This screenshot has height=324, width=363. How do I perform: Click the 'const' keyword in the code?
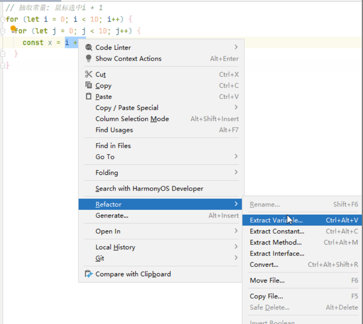click(x=33, y=43)
